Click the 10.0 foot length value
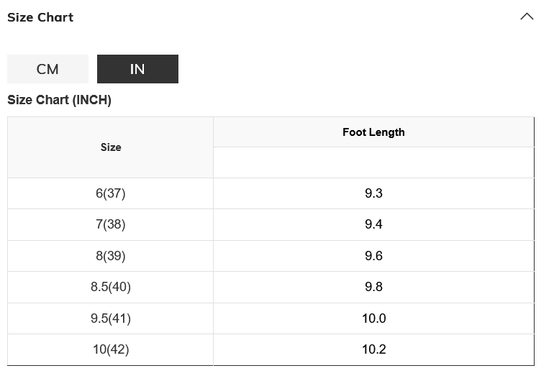This screenshot has height=381, width=554. tap(373, 318)
